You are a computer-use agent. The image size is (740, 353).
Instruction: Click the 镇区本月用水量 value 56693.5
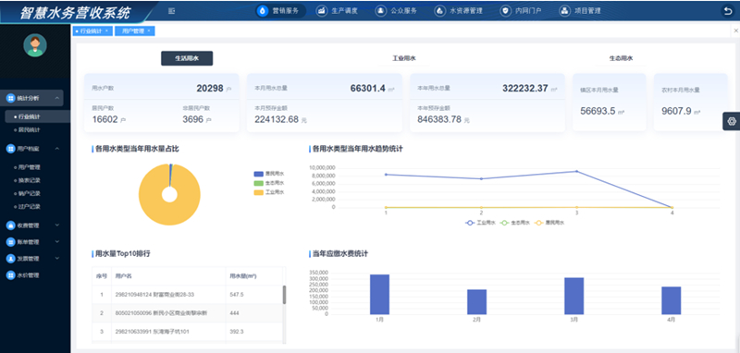click(598, 111)
